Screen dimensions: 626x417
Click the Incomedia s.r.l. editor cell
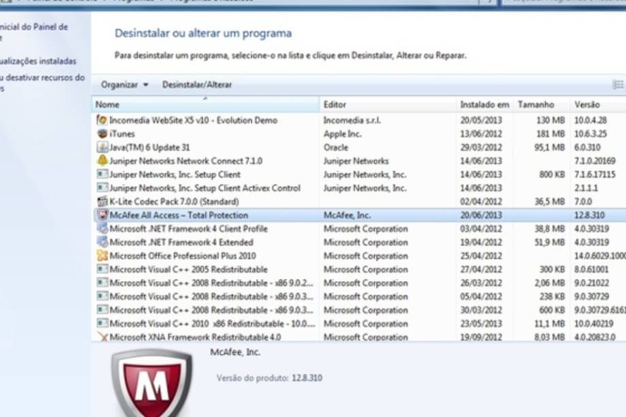[352, 120]
